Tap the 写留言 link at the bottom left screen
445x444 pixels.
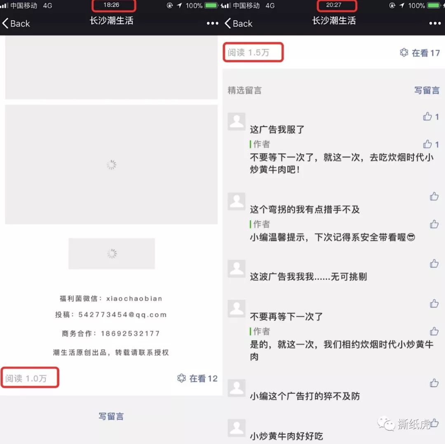pos(111,416)
